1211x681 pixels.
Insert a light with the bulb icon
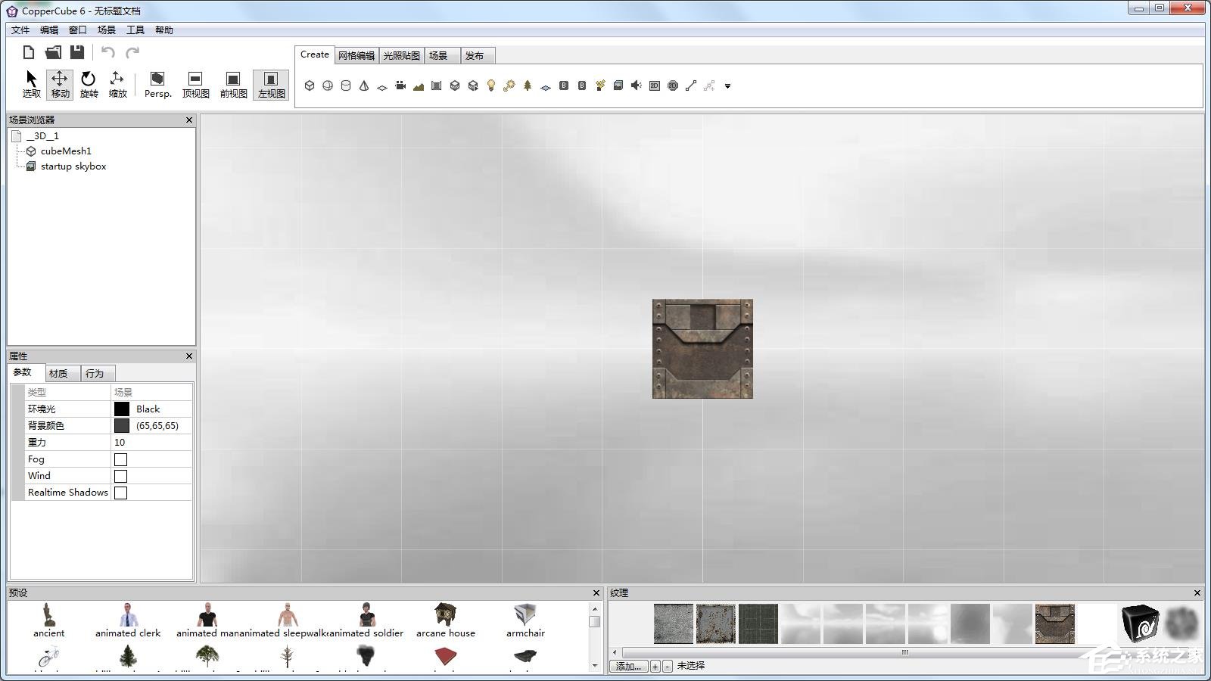491,86
